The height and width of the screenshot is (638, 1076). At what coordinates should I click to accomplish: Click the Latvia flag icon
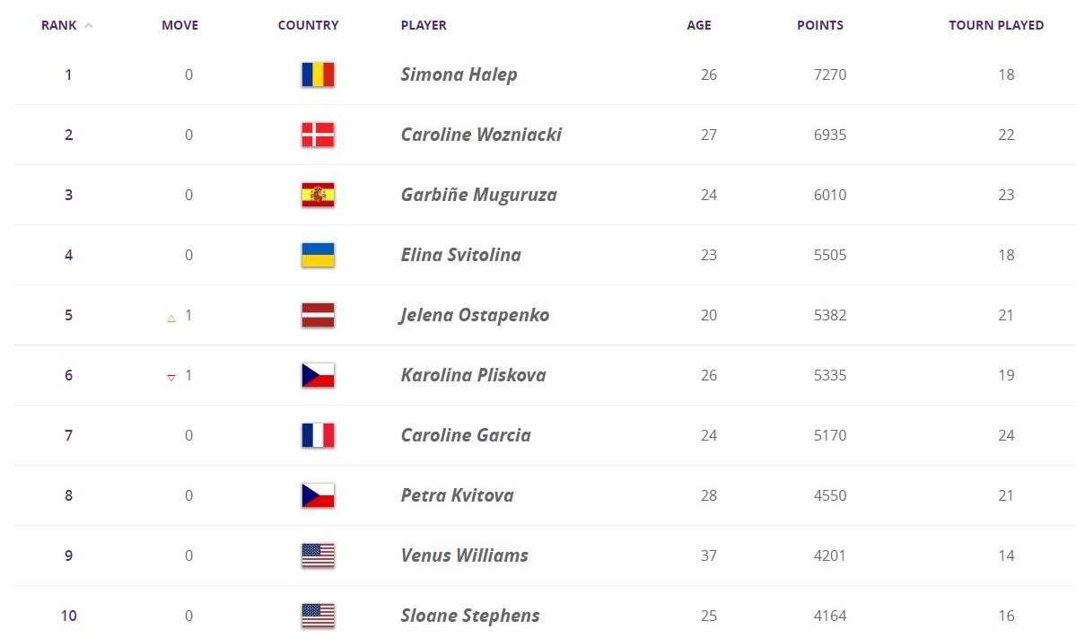pos(318,315)
